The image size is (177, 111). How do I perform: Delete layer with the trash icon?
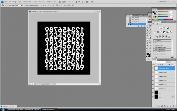[x=173, y=106]
